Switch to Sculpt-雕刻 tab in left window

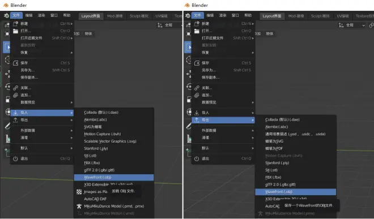coord(139,16)
